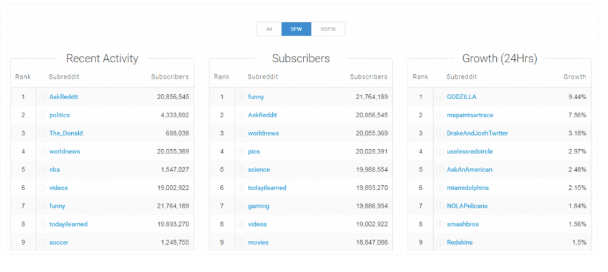Visit the science subreddit link

click(x=259, y=170)
